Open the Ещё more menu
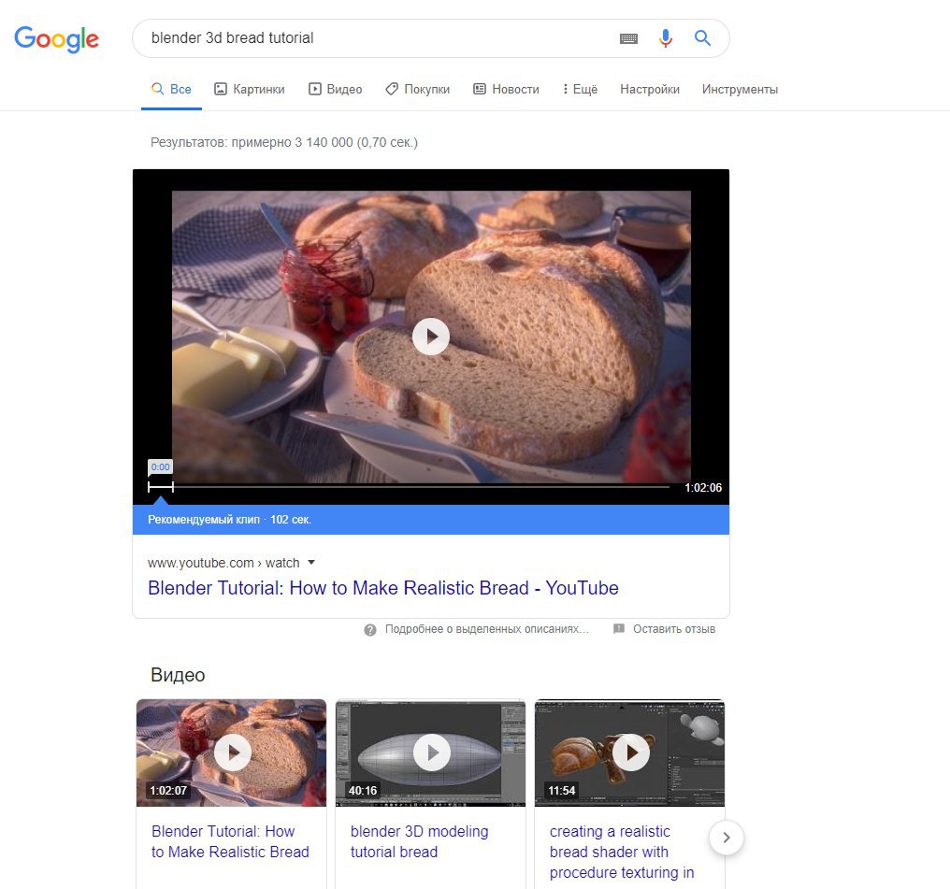 click(580, 89)
